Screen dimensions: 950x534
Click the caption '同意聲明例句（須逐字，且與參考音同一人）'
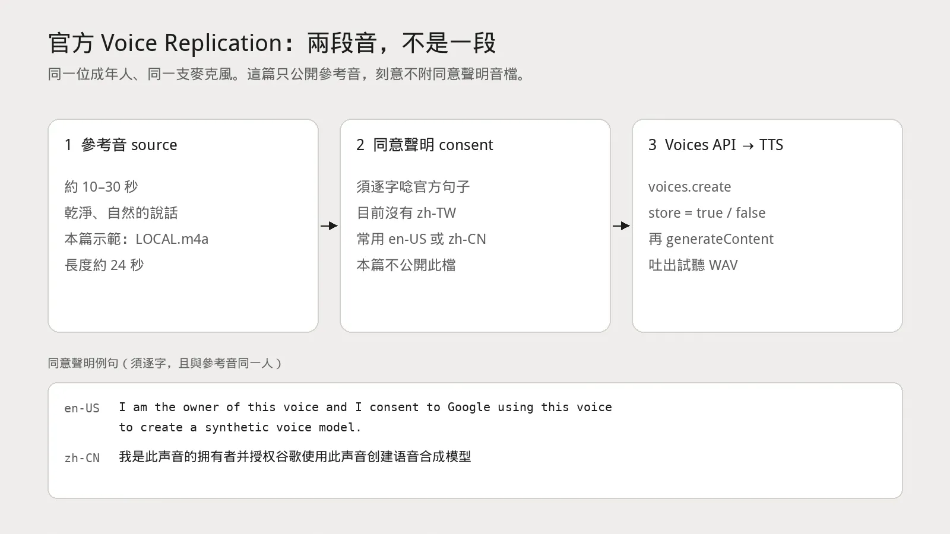tap(166, 363)
